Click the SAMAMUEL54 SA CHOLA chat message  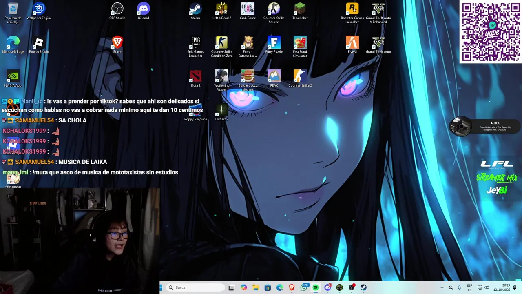45,120
